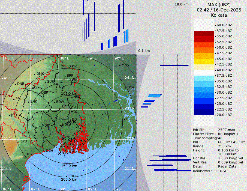Click the Clutter Filter value IIRDoppler 7
Image resolution: width=247 pixels, height=191 pixels.
228,134
